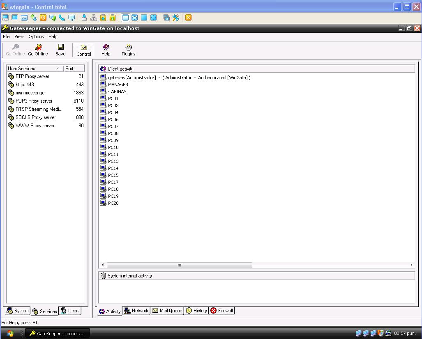
Task: Open the tools settings wrench icon
Action: point(176,18)
